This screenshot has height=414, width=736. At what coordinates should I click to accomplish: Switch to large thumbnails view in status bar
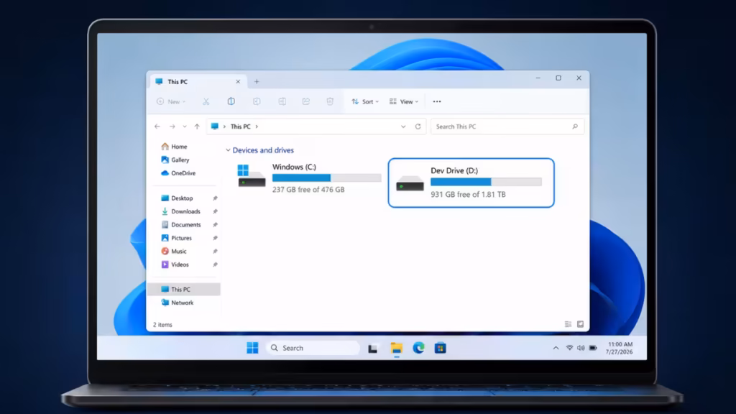coord(581,324)
